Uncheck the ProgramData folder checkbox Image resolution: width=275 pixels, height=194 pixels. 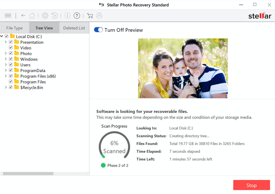11,70
